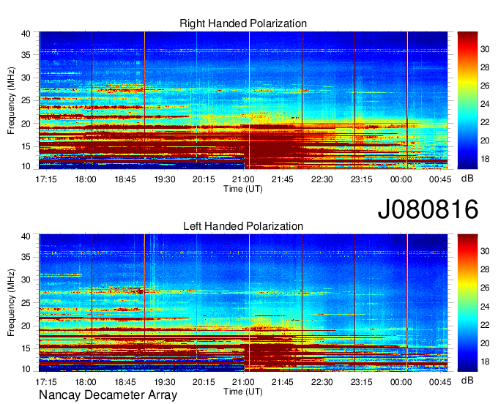The image size is (498, 404).
Task: Click the 23:15 time tick of Left Handed plot
Action: pyautogui.click(x=362, y=382)
